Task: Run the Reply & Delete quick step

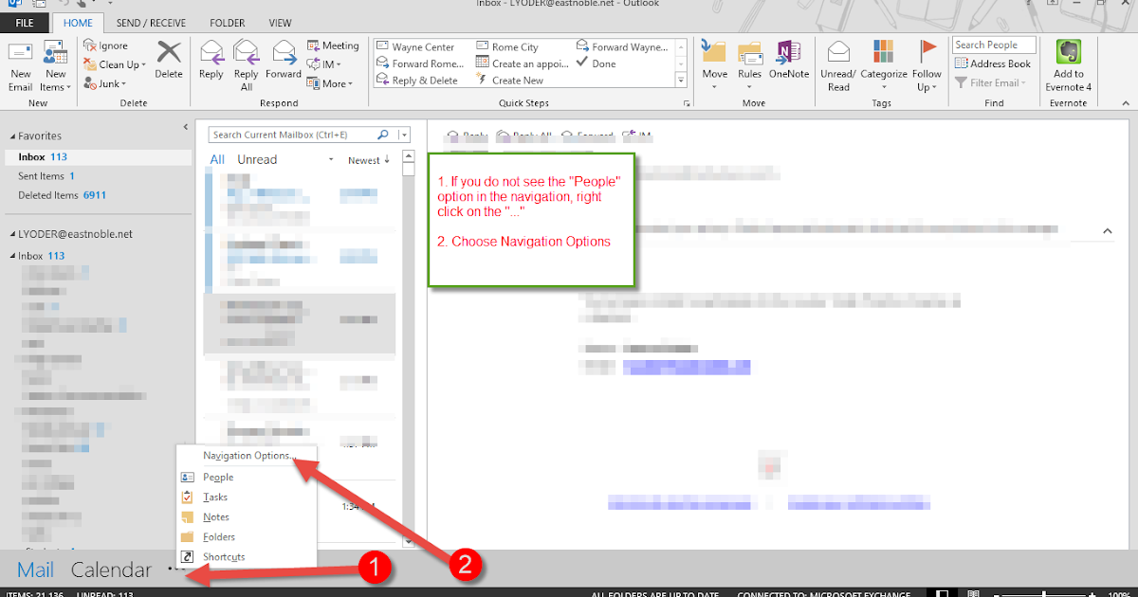Action: [x=420, y=80]
